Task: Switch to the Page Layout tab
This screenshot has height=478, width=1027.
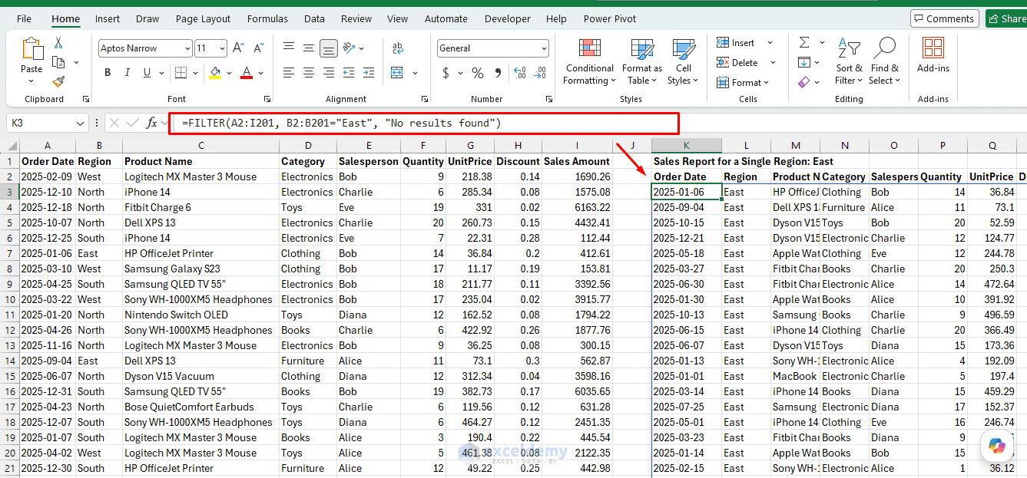Action: 203,18
